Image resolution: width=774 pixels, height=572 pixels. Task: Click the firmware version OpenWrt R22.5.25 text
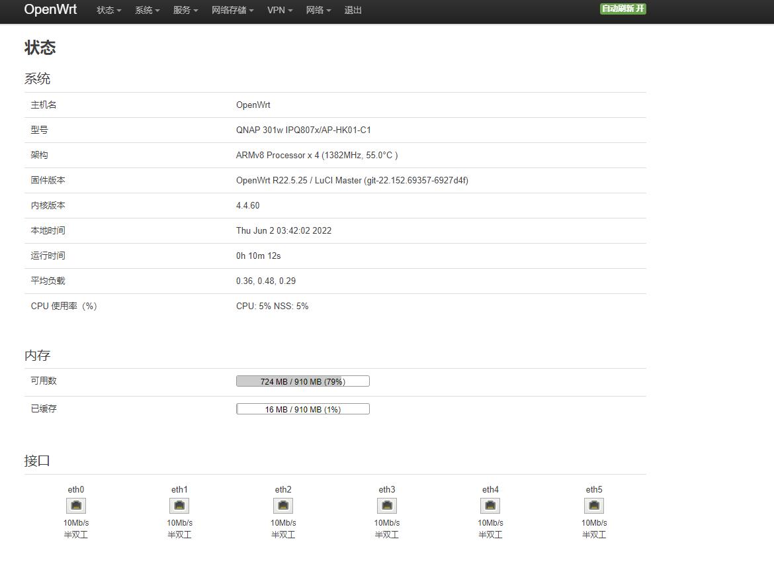coord(352,180)
